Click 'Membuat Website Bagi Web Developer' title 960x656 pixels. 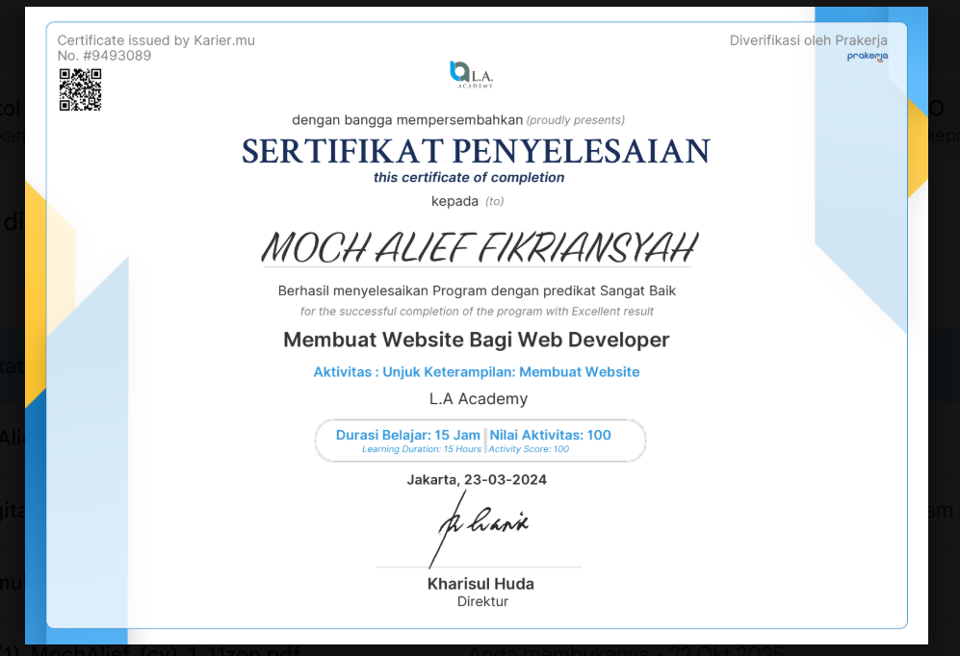477,340
